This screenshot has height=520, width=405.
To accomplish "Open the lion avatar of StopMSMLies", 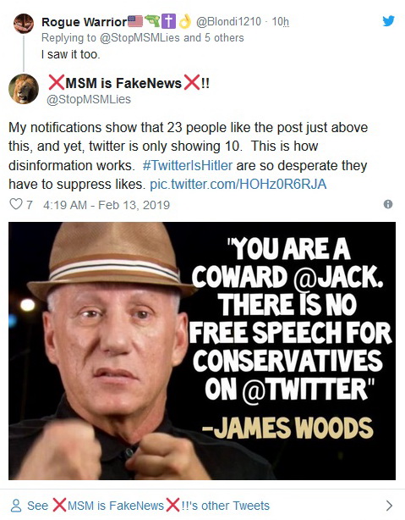I will 24,89.
